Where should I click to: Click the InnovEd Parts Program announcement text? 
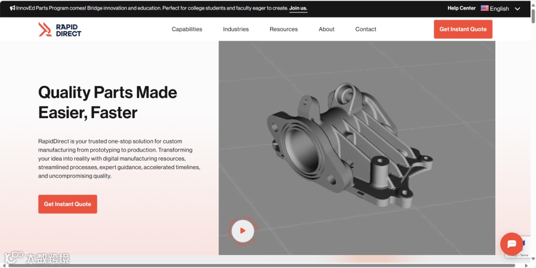click(x=152, y=8)
